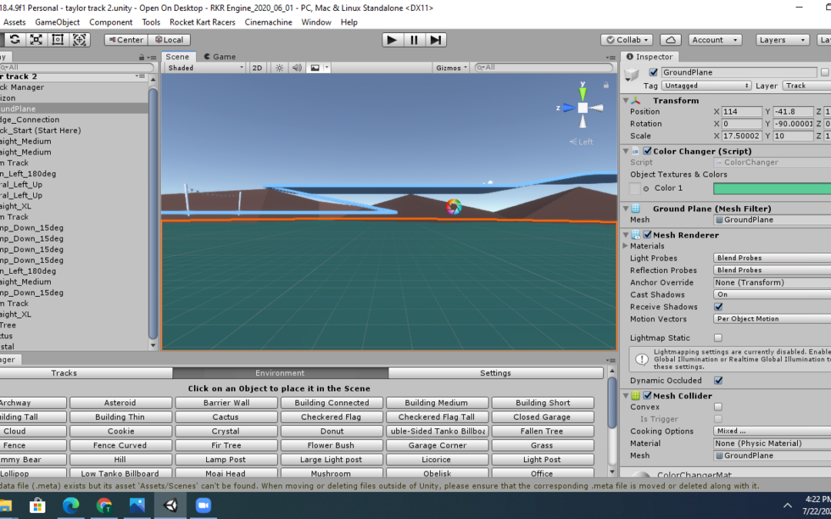The height and width of the screenshot is (519, 831).
Task: Uncheck Dynamic Occluded
Action: coord(718,381)
